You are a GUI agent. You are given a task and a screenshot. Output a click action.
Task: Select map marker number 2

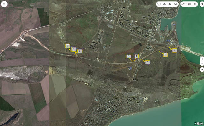(x=165, y=55)
